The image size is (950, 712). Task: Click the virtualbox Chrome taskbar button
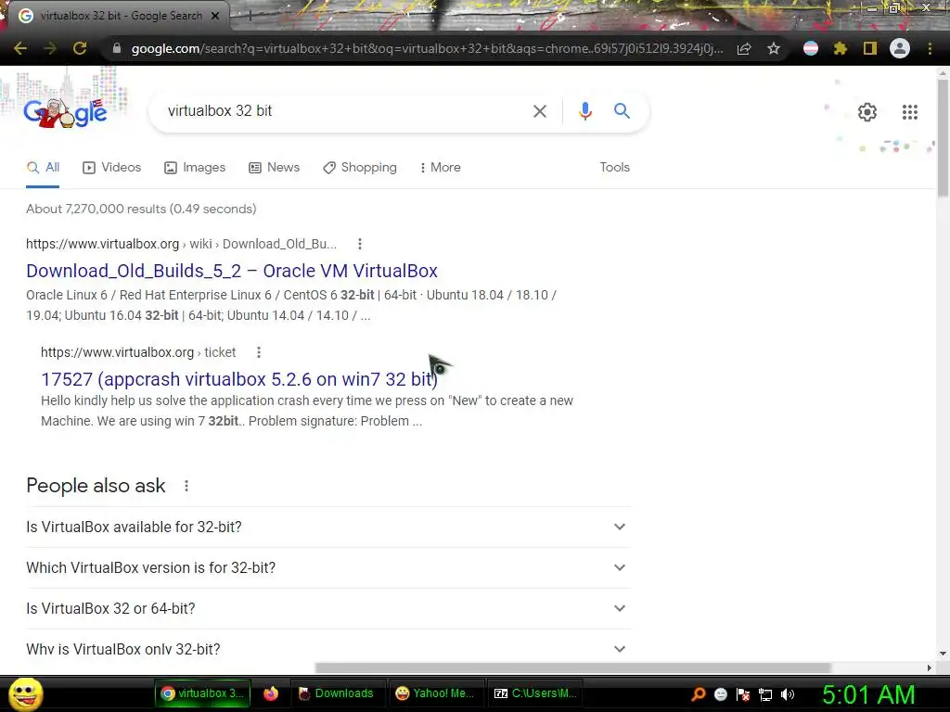point(203,693)
